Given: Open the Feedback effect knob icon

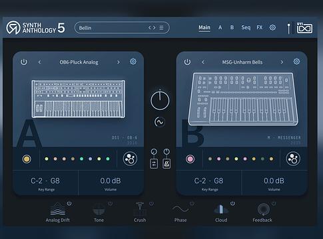Looking at the screenshot, I should point(264,209).
